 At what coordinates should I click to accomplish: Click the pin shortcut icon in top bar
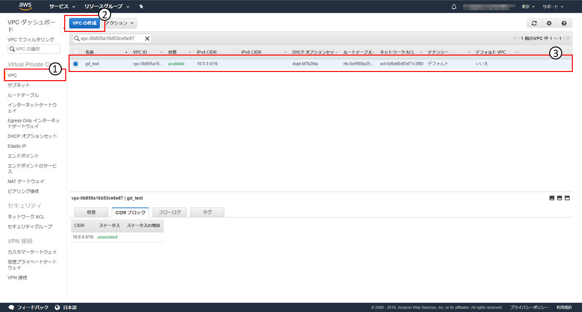tap(141, 7)
